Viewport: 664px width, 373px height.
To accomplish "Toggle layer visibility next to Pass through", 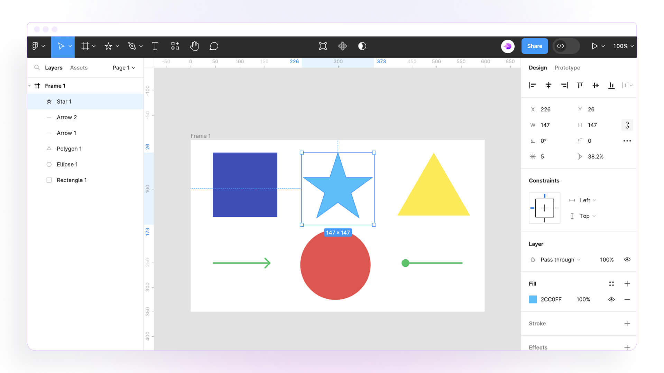I will tap(627, 259).
